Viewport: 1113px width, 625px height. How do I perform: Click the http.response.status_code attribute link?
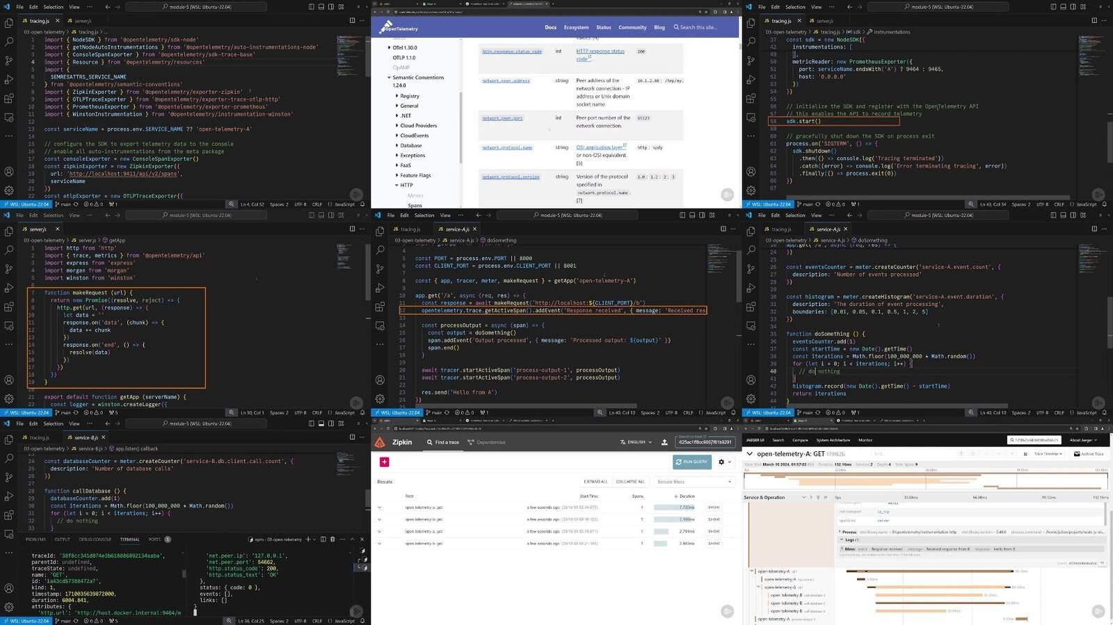511,51
